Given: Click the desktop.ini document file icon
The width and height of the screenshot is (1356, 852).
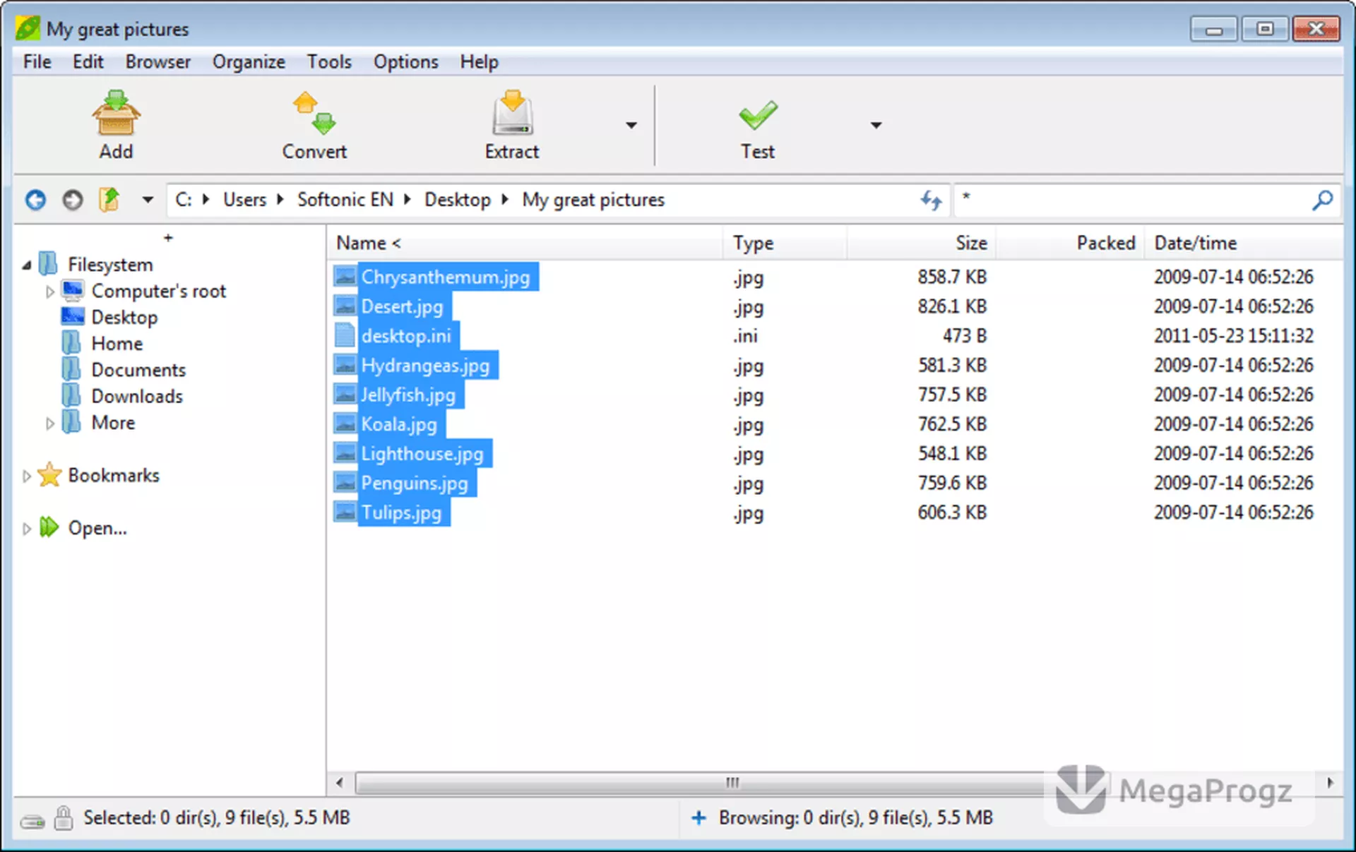Looking at the screenshot, I should coord(345,335).
